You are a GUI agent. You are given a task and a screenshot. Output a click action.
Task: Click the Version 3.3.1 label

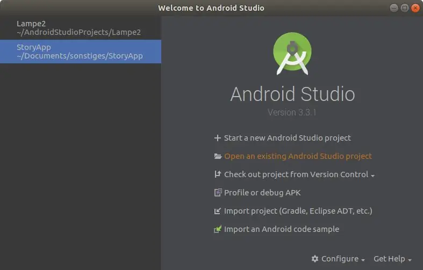point(292,112)
